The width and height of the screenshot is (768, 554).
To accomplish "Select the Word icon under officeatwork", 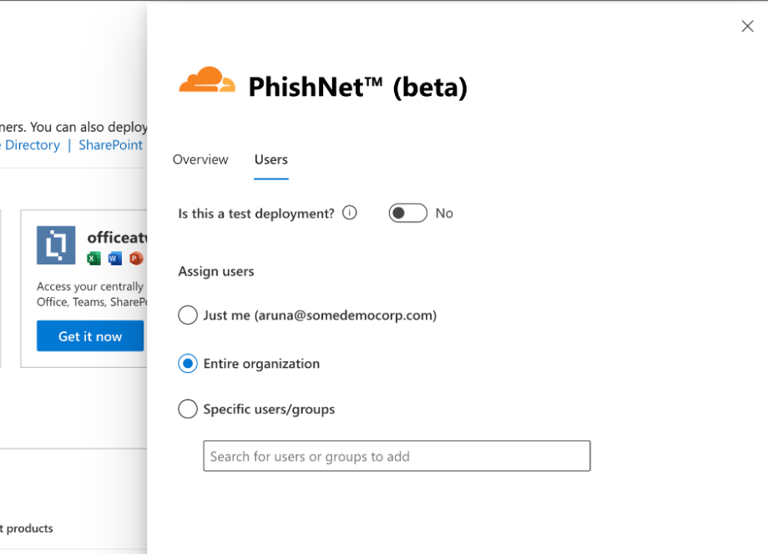I will pos(114,259).
